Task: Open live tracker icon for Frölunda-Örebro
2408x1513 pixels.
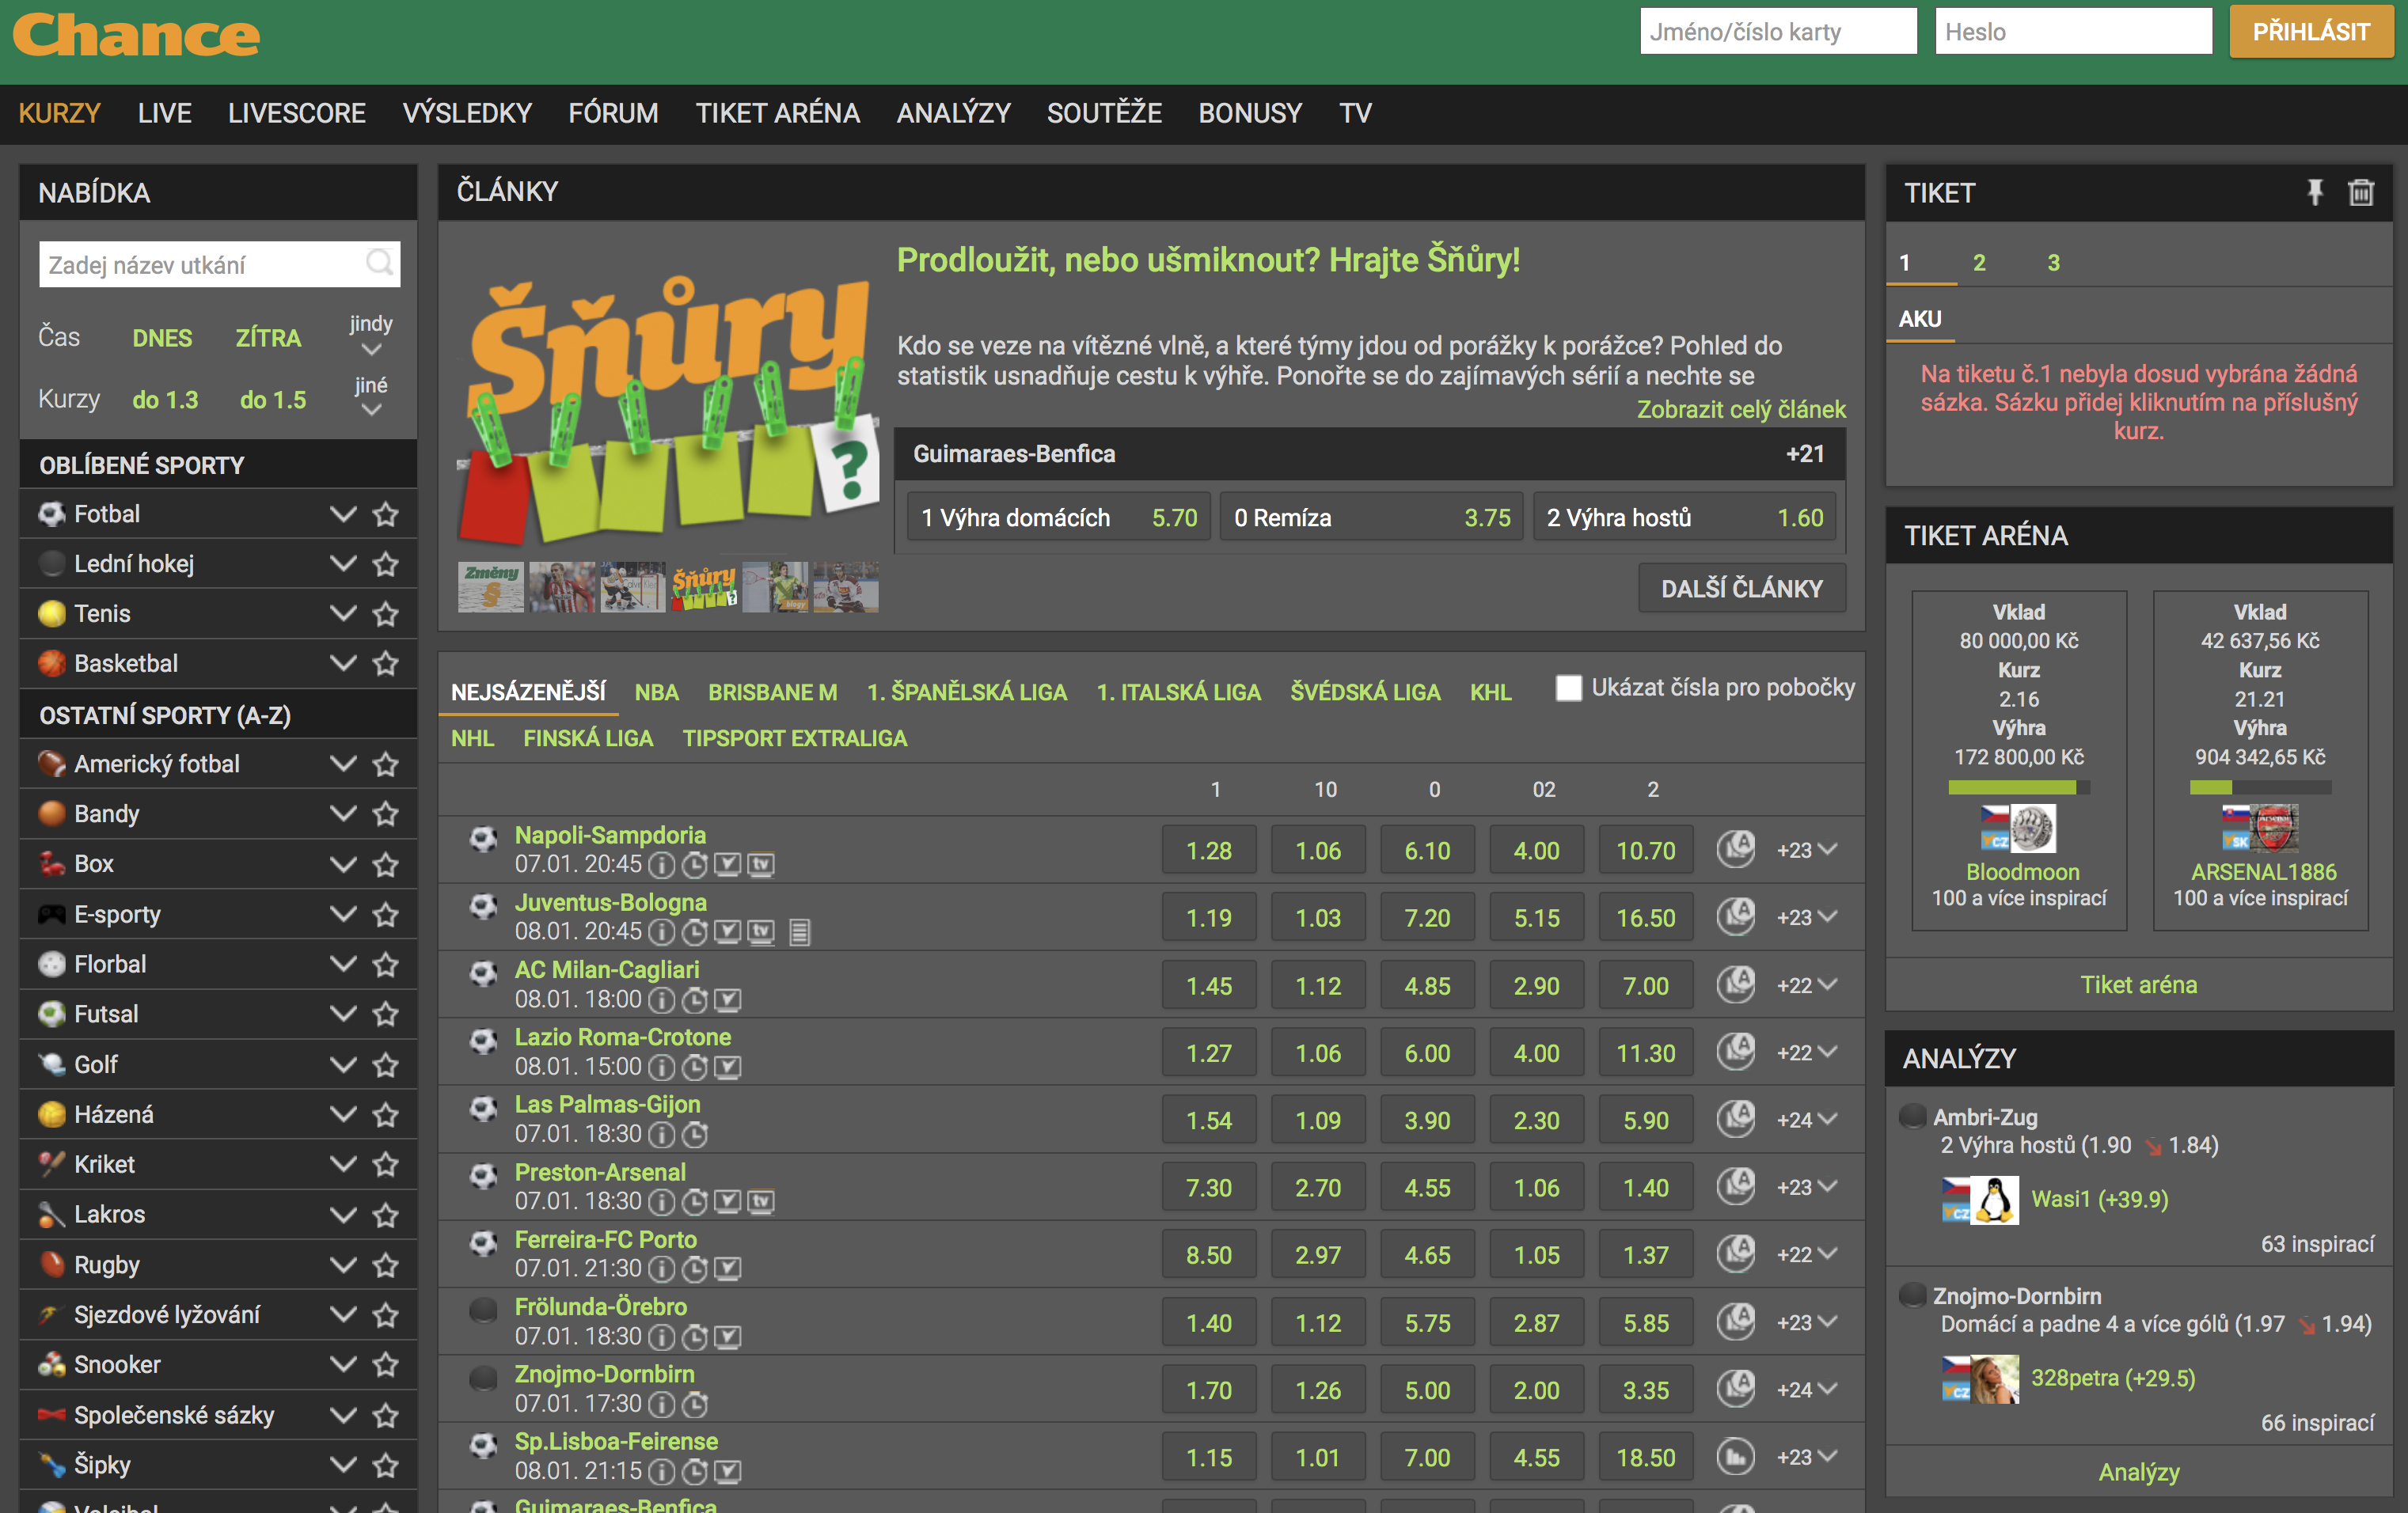Action: pos(728,1336)
